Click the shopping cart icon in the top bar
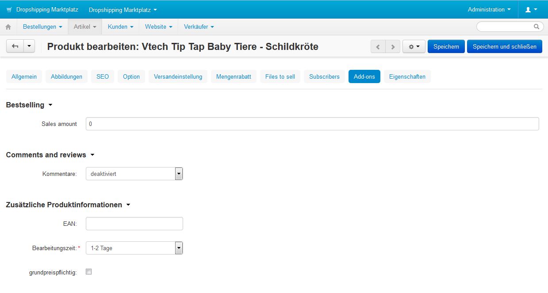Image resolution: width=548 pixels, height=293 pixels. point(9,10)
